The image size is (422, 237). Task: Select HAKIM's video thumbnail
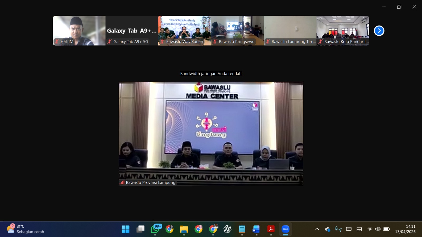(79, 30)
